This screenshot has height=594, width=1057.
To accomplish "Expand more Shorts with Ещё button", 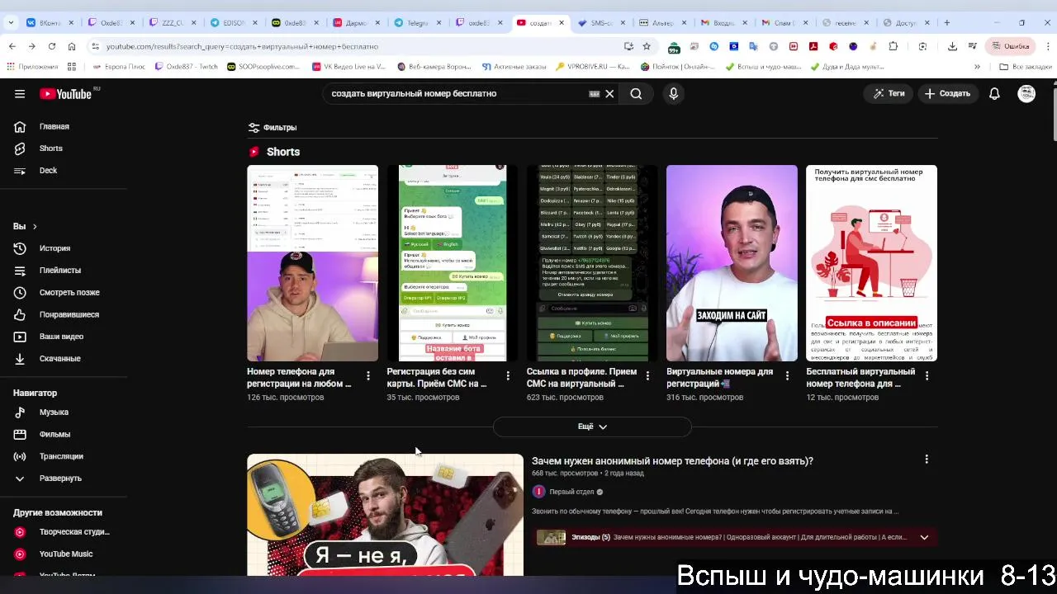I will pos(592,427).
